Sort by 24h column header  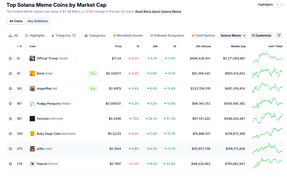tap(155, 46)
